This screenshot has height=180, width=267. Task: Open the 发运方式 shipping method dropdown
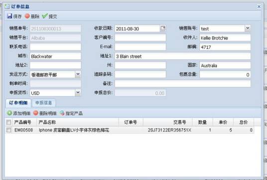click(x=78, y=74)
